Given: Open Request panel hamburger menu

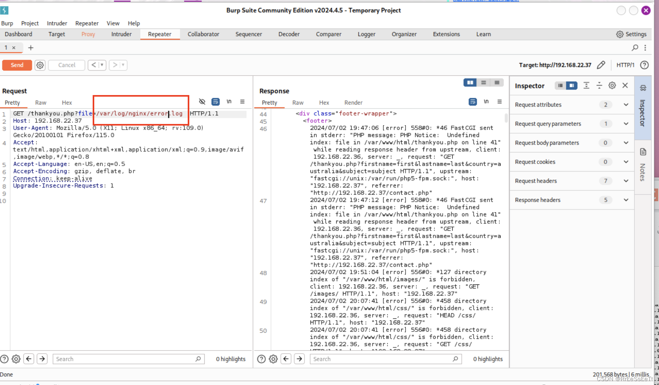Looking at the screenshot, I should coord(242,102).
